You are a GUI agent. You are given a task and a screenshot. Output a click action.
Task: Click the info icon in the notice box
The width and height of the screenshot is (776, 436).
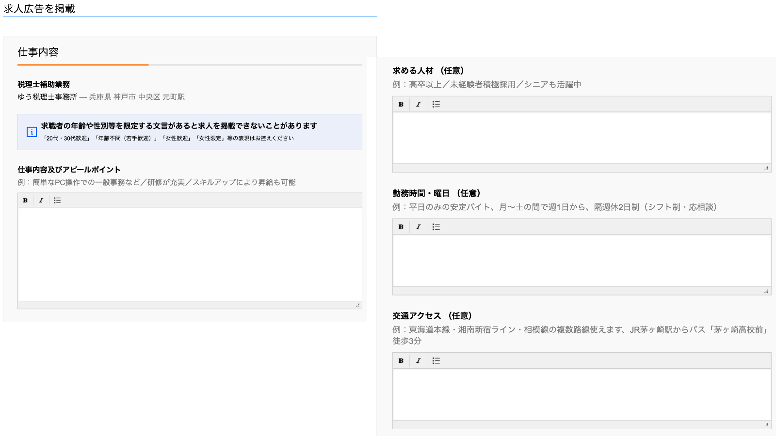click(x=32, y=132)
